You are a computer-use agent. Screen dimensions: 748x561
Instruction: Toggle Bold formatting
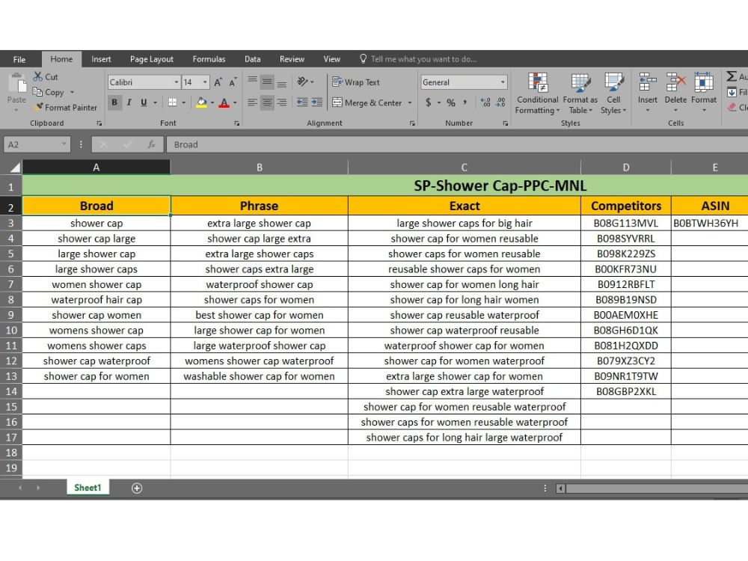(x=114, y=102)
